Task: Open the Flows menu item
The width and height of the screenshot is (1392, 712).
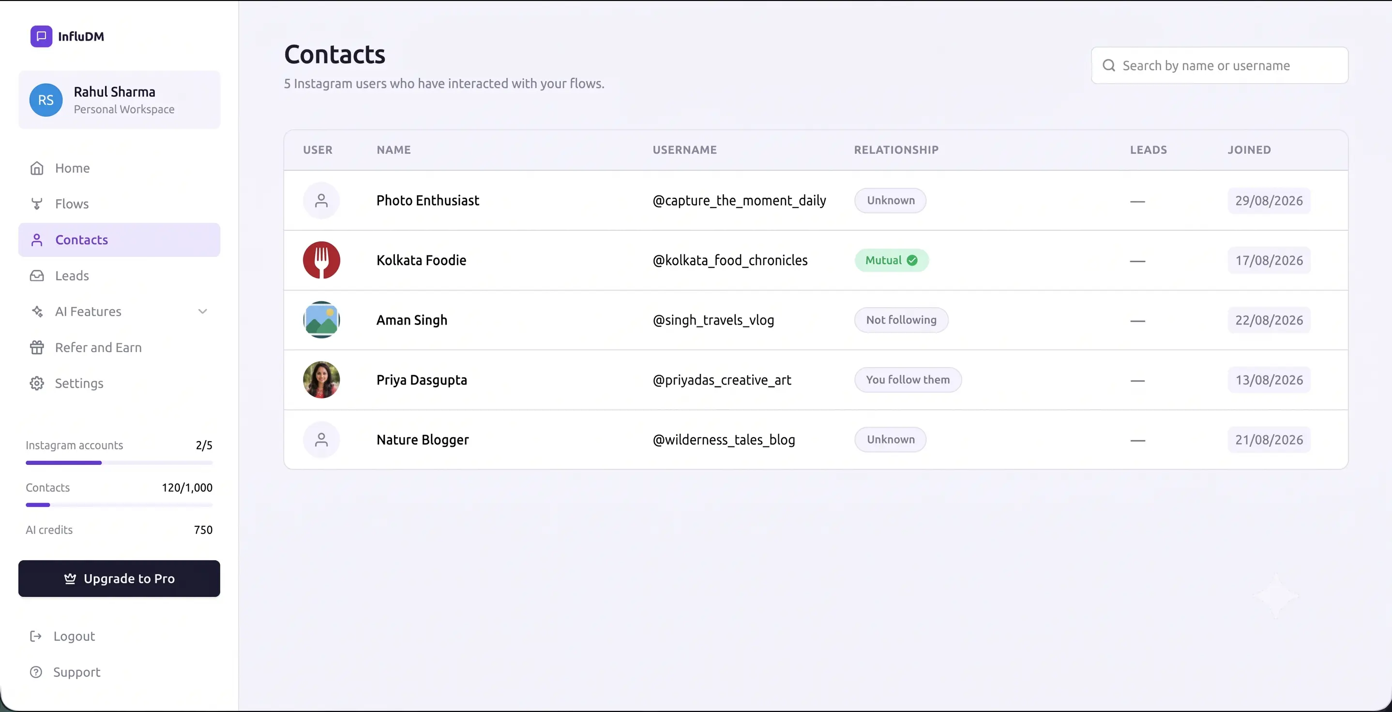Action: tap(120, 204)
